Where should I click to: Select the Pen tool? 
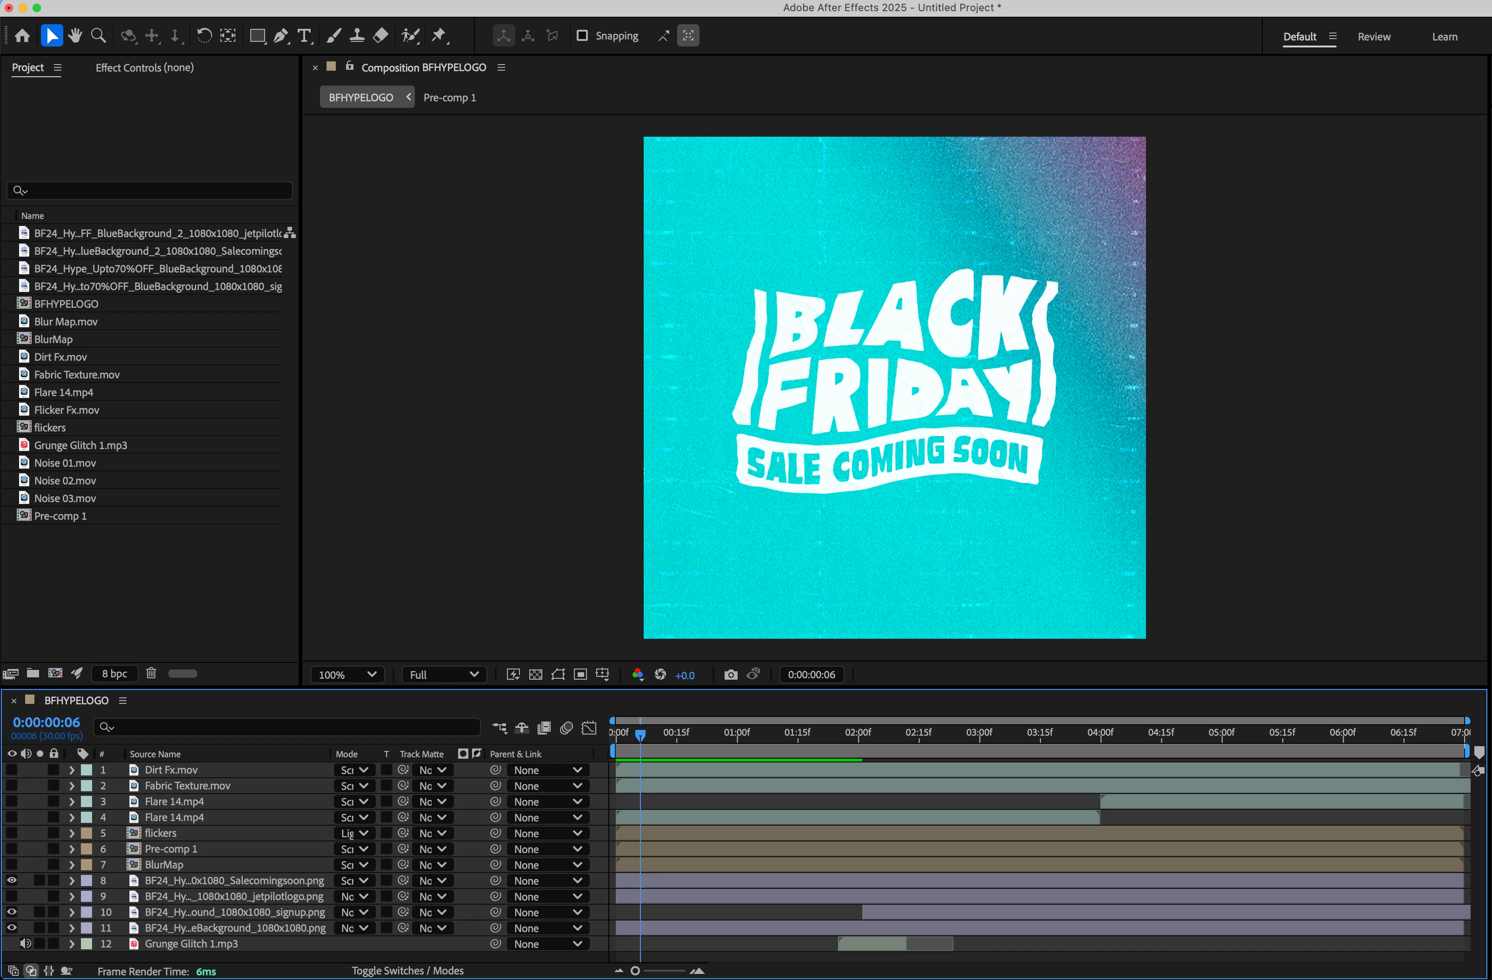(281, 36)
